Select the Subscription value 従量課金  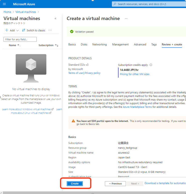click(x=123, y=143)
